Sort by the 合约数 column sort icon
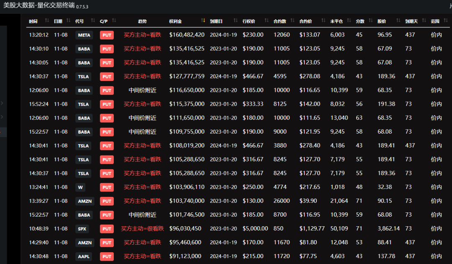 (293, 21)
